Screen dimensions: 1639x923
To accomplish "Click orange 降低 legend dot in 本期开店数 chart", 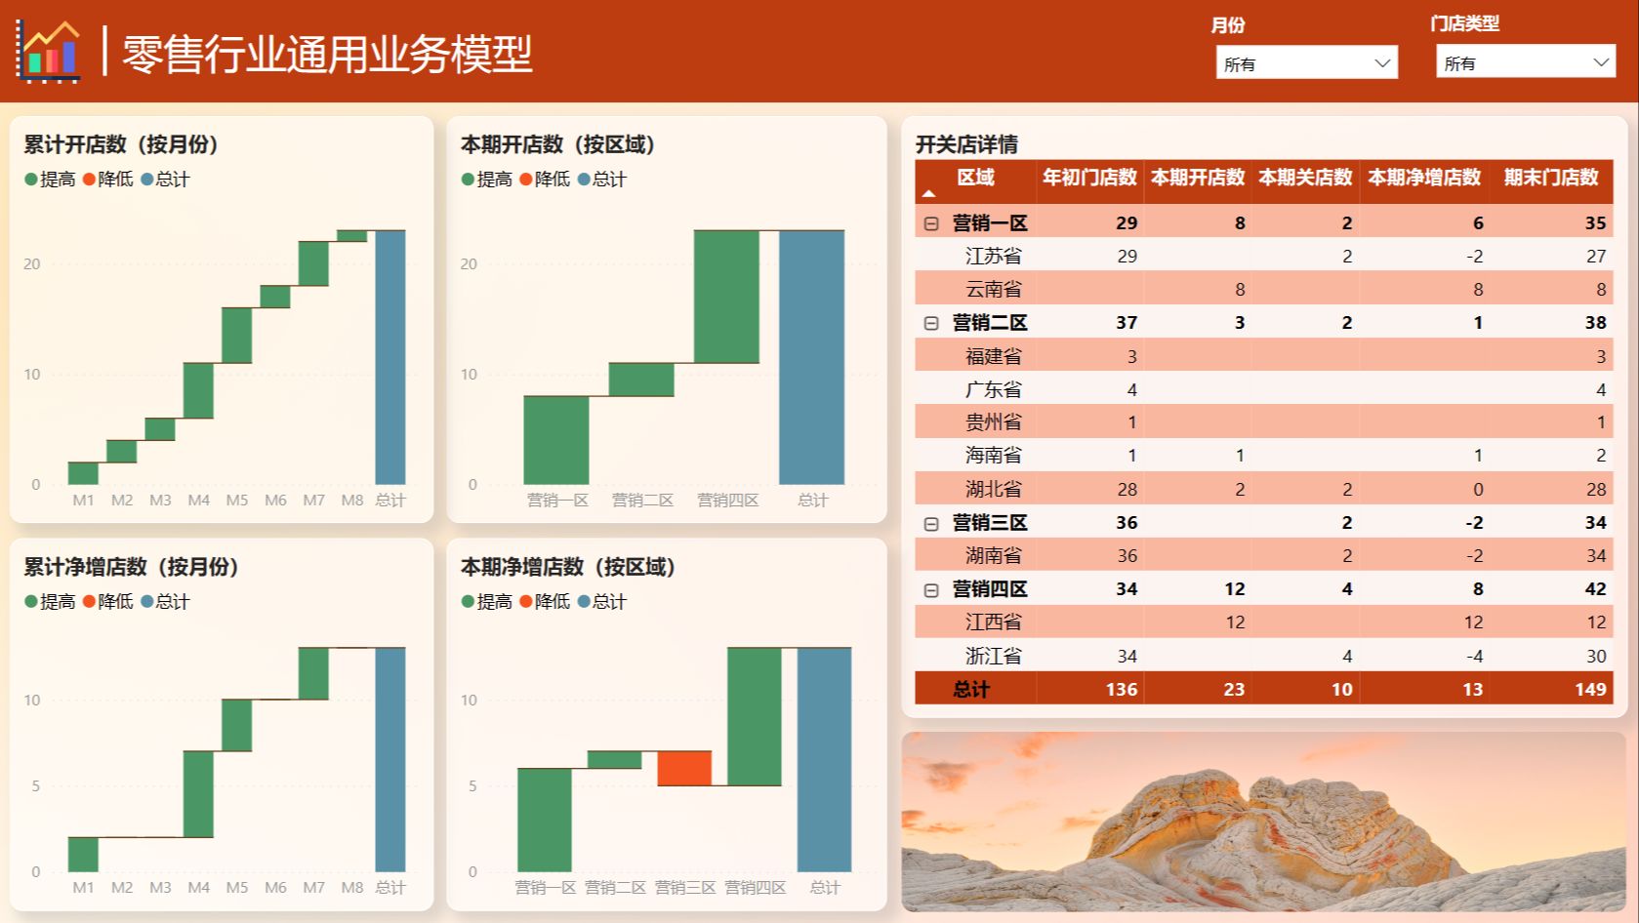I will pos(526,180).
